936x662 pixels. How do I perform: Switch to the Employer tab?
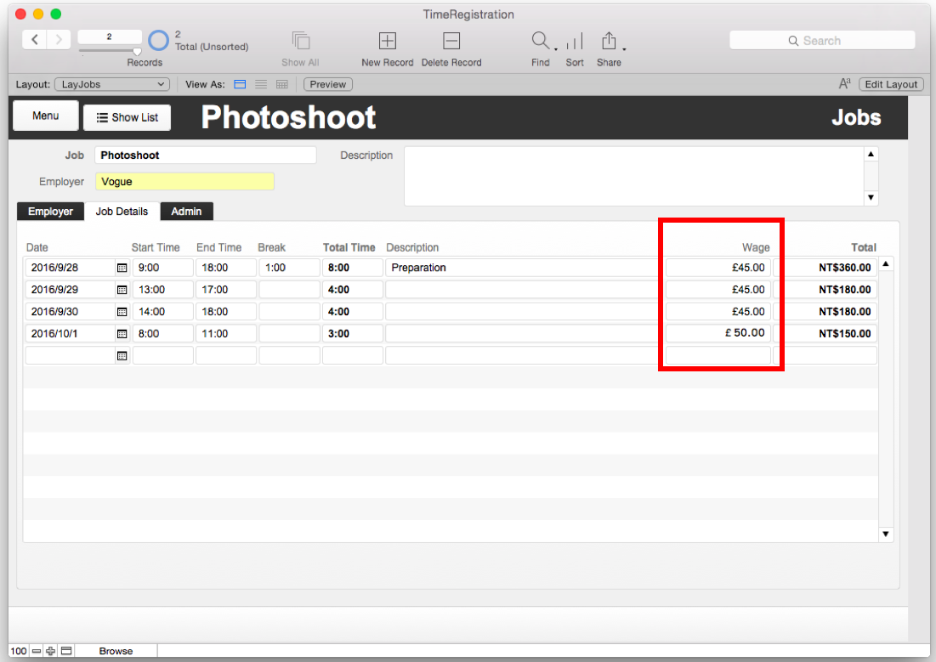(x=50, y=212)
